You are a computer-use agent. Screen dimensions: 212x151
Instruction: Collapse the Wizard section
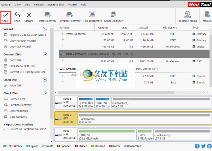click(45, 29)
